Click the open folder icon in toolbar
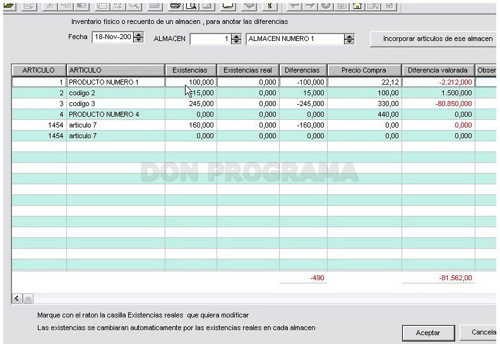 [9, 6]
